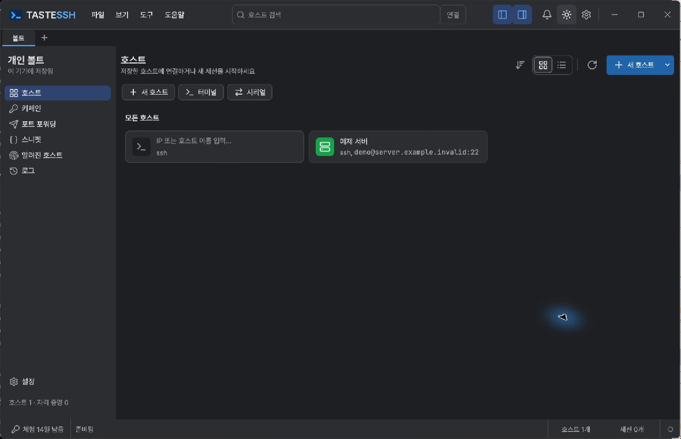
Task: Select the 볼트 tab
Action: pos(18,38)
